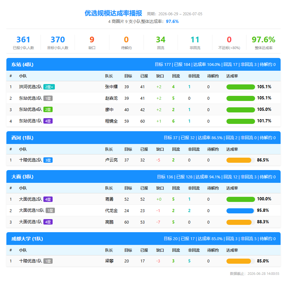The height and width of the screenshot is (286, 287).
Task: Click the 4星 badge on 大面优选1队
Action: tap(48, 222)
